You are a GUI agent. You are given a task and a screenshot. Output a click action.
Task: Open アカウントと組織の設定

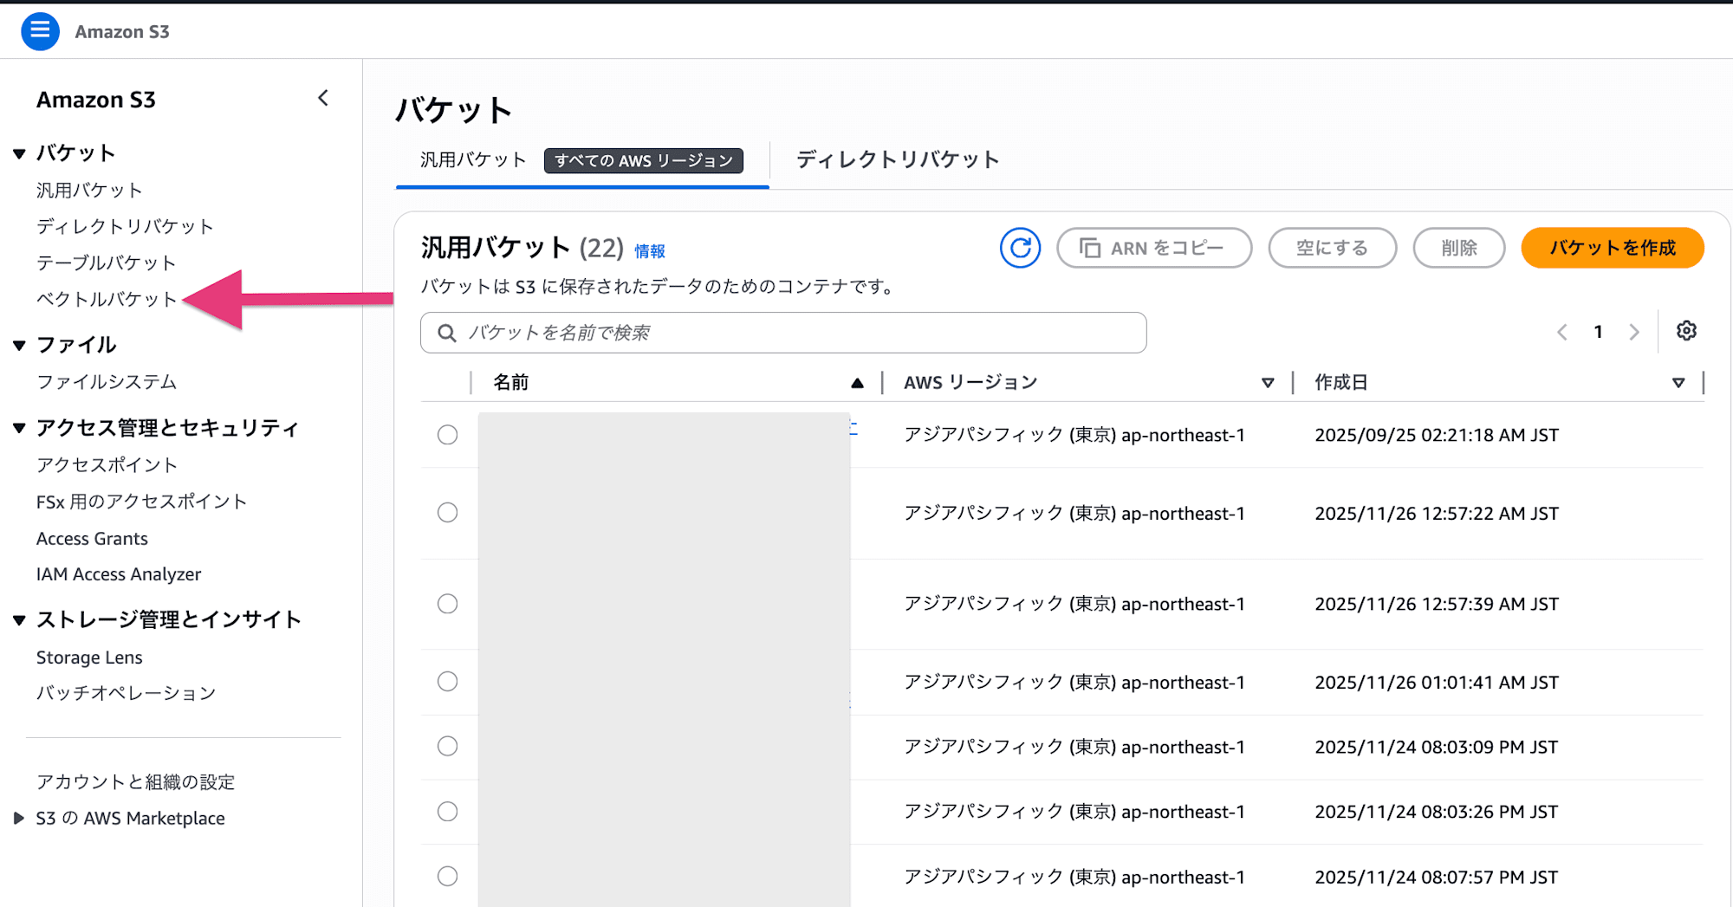(x=136, y=782)
